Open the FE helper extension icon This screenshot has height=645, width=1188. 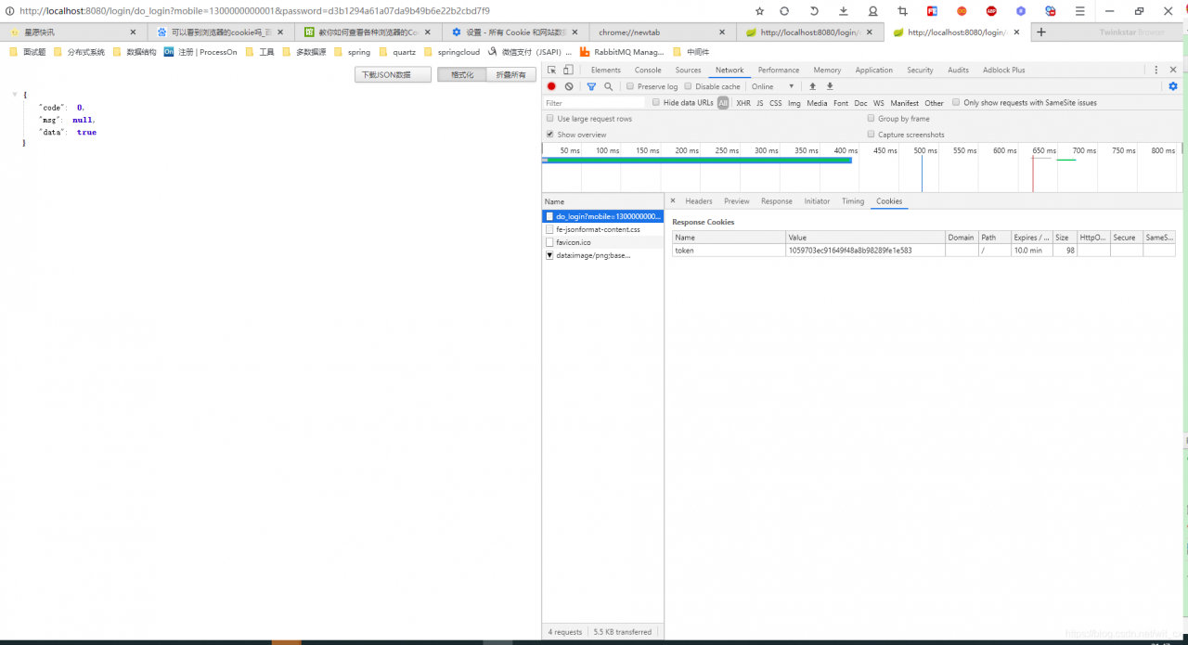pyautogui.click(x=932, y=11)
